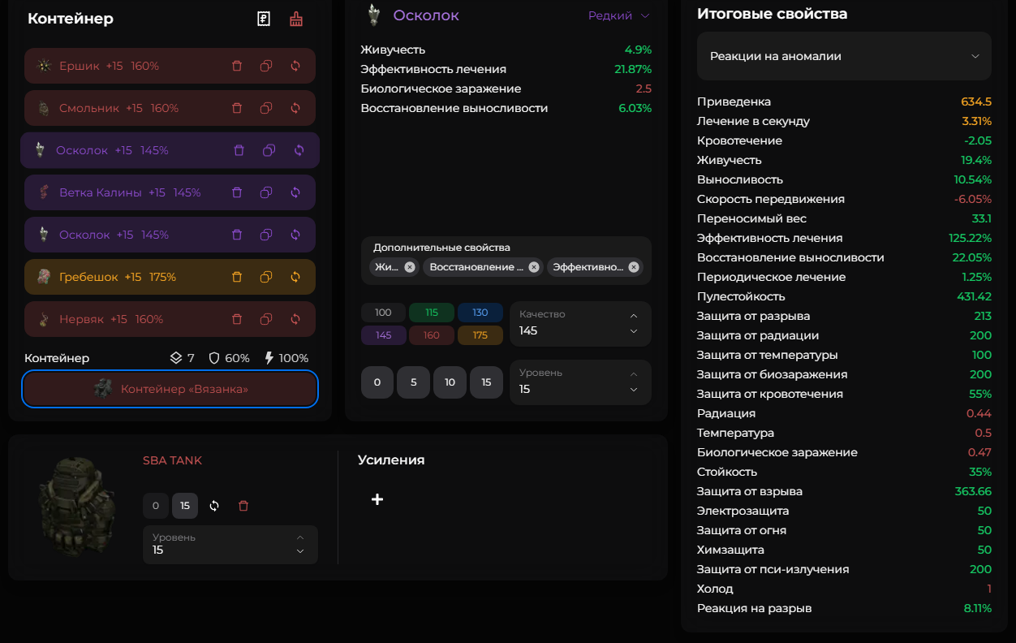Refresh the Ветка Калины artifact
This screenshot has height=643, width=1016.
[295, 192]
